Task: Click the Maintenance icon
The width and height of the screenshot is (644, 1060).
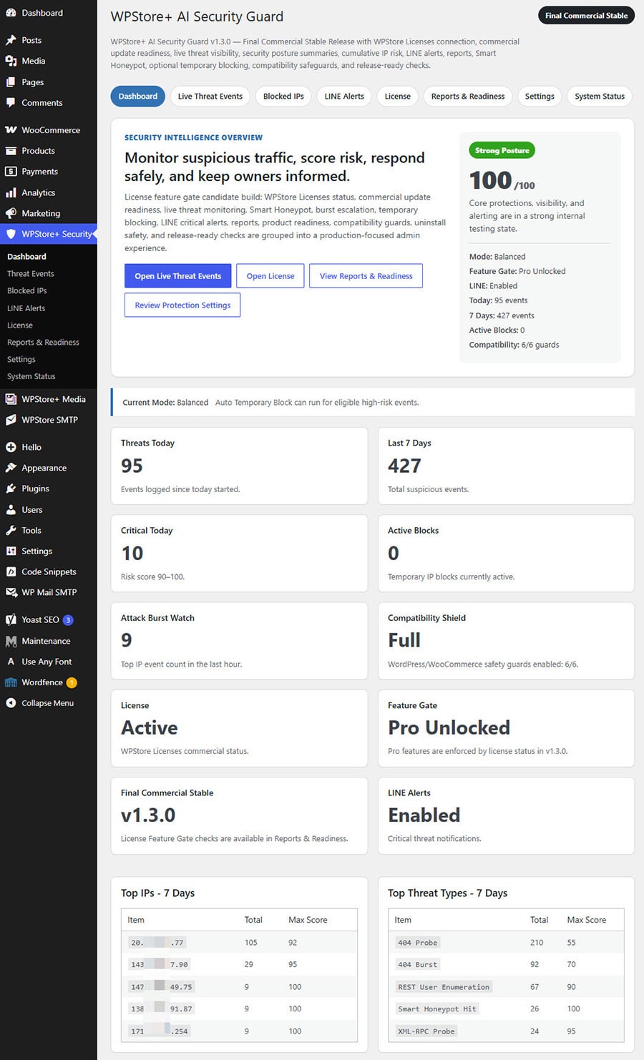Action: point(11,642)
